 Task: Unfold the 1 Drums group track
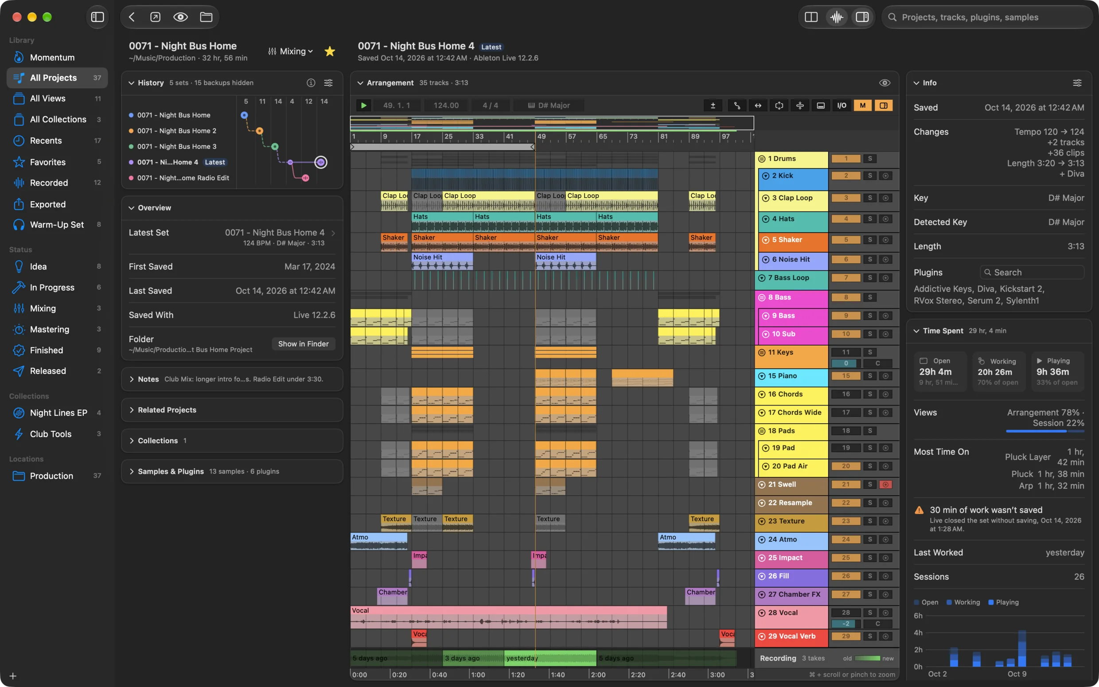(762, 159)
